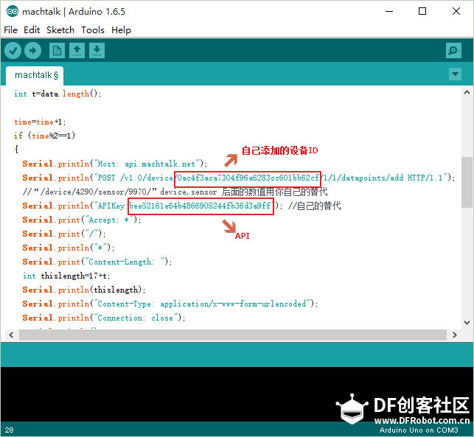Minimize the Arduino window
474x437 pixels.
(389, 12)
